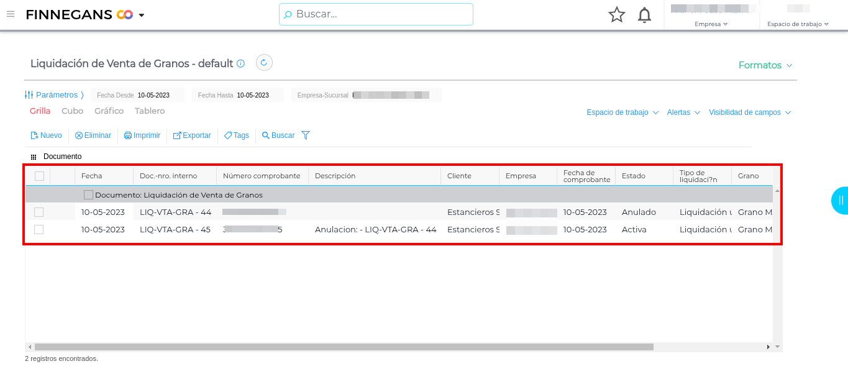Click the Fecha de comprobante column header
The image size is (848, 369).
[586, 176]
